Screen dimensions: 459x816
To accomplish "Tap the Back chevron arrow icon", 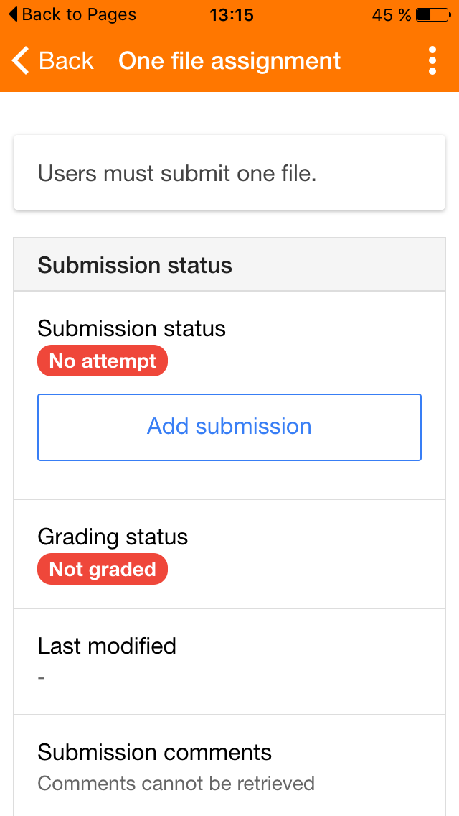I will pyautogui.click(x=22, y=61).
